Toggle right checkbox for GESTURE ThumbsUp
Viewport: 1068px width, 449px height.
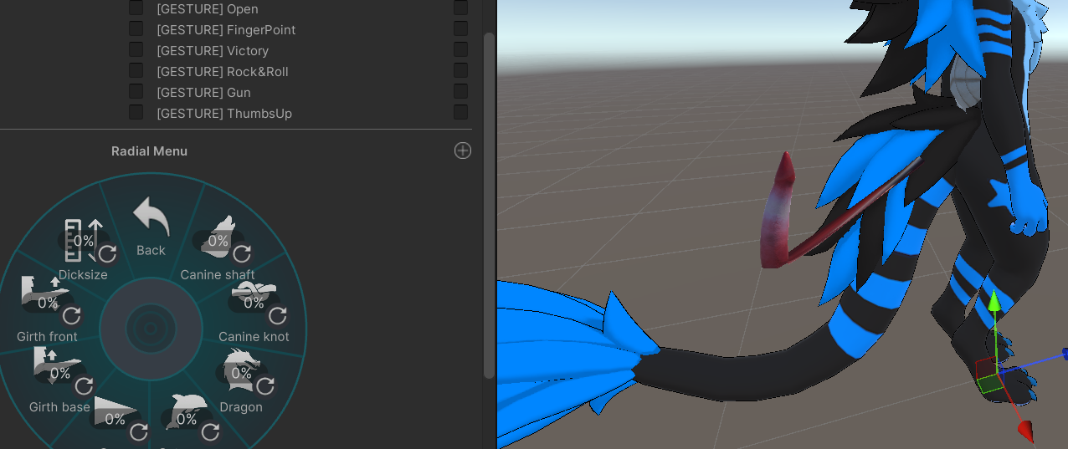point(460,113)
